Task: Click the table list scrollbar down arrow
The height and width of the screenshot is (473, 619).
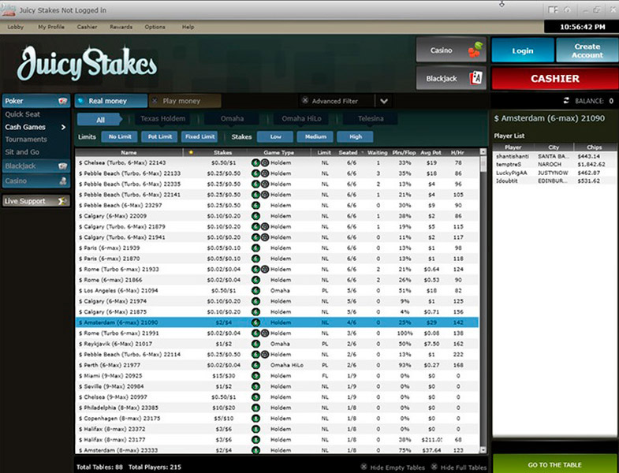Action: [483, 449]
